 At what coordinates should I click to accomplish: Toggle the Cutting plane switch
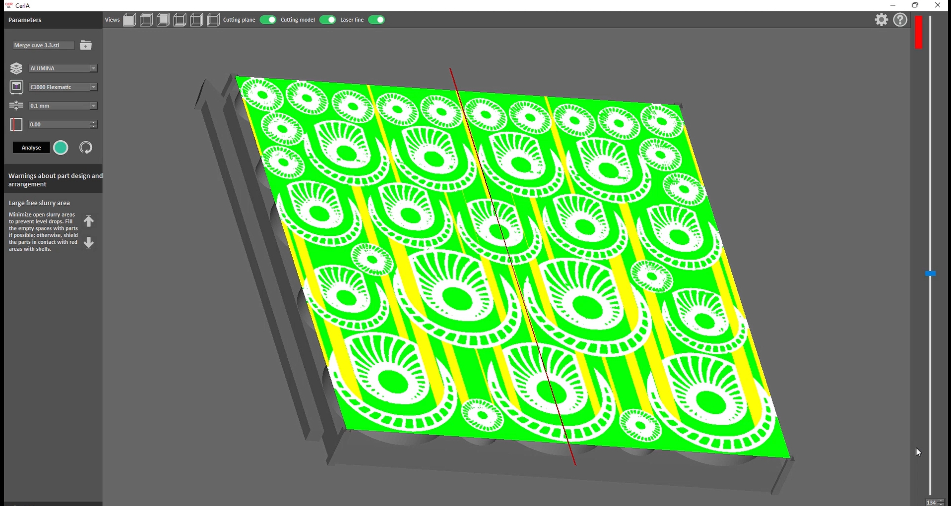pyautogui.click(x=268, y=20)
